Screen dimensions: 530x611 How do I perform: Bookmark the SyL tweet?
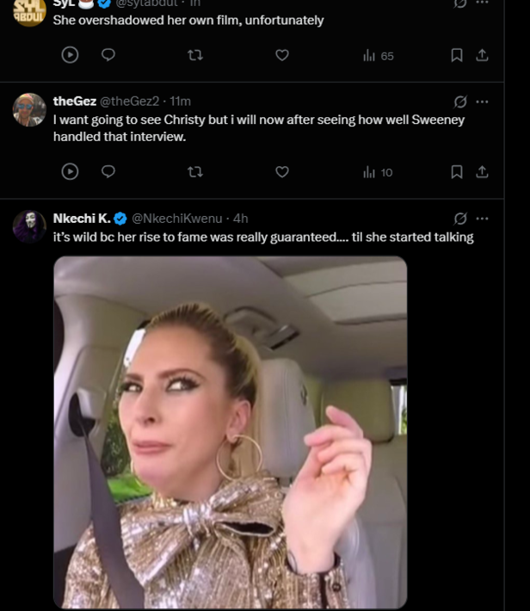click(x=457, y=55)
